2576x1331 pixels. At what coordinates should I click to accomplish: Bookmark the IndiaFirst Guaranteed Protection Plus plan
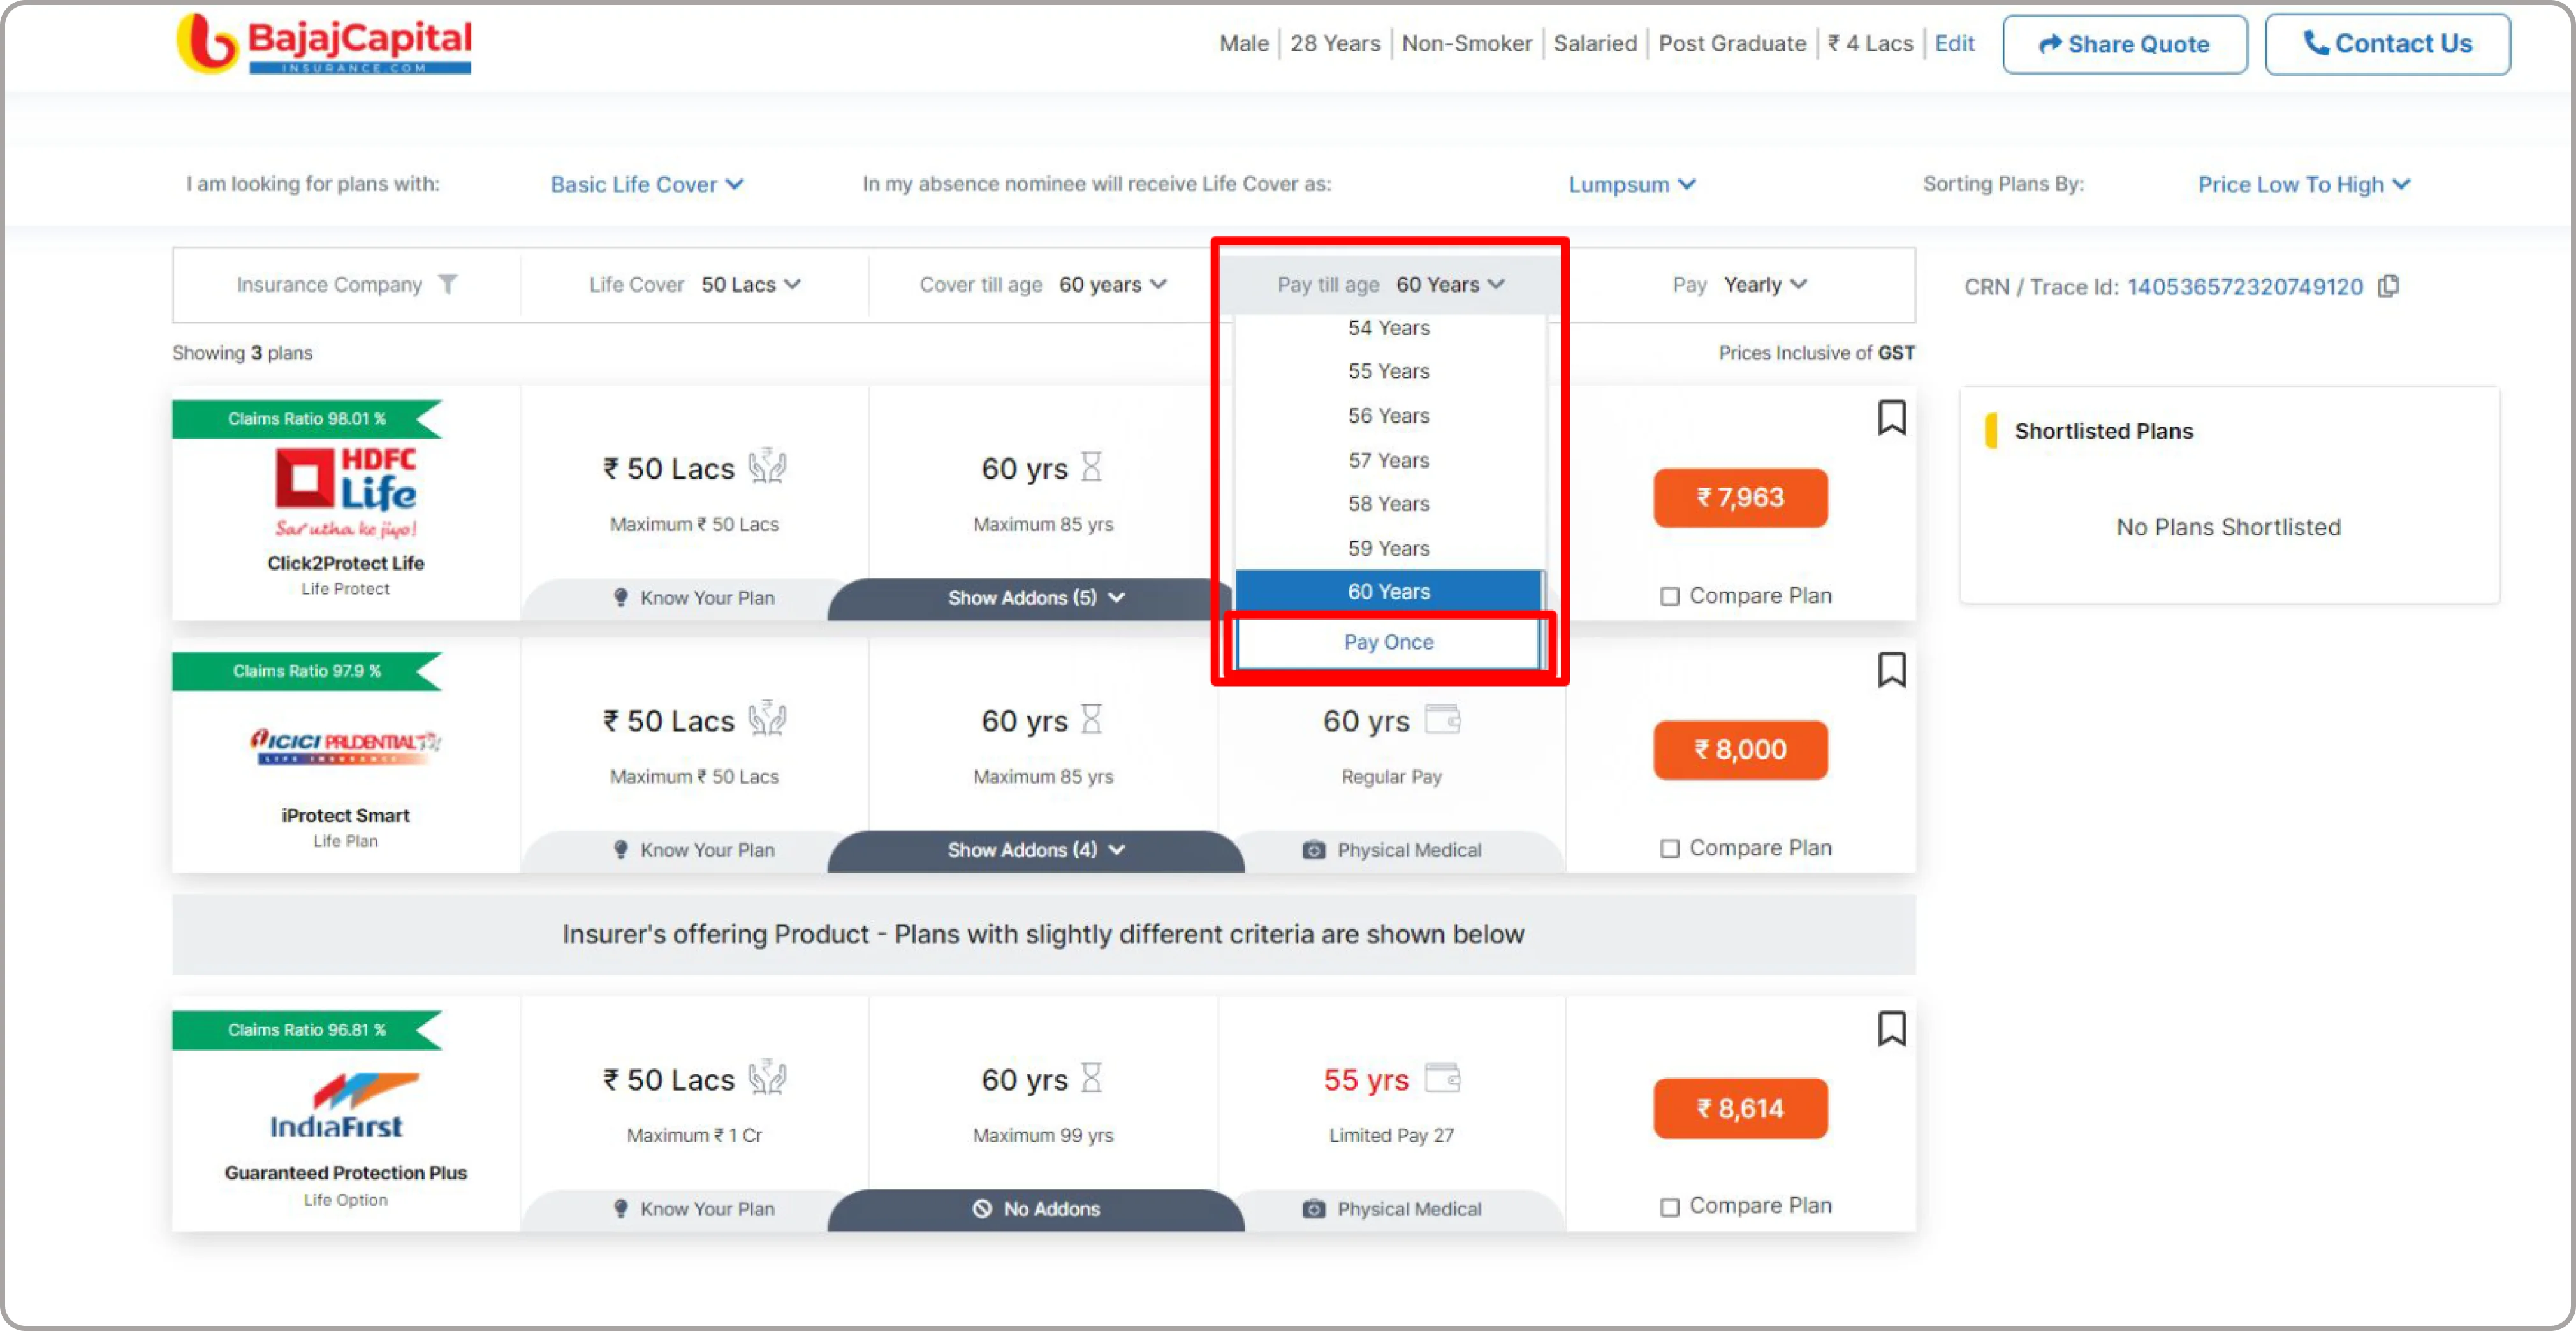click(x=1891, y=1028)
